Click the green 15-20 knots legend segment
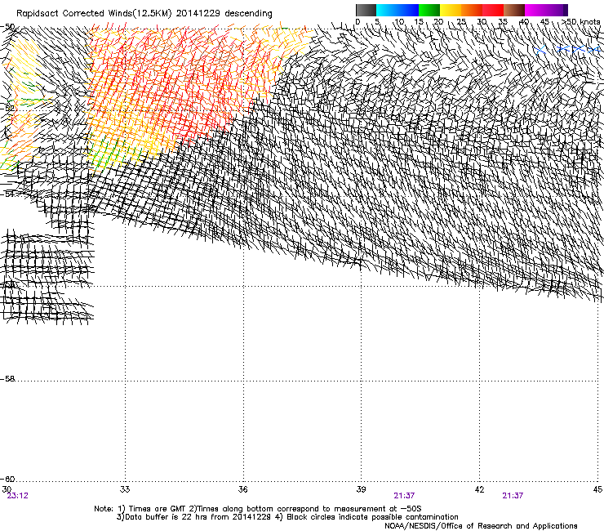Screen dimensions: 604x531 point(429,10)
